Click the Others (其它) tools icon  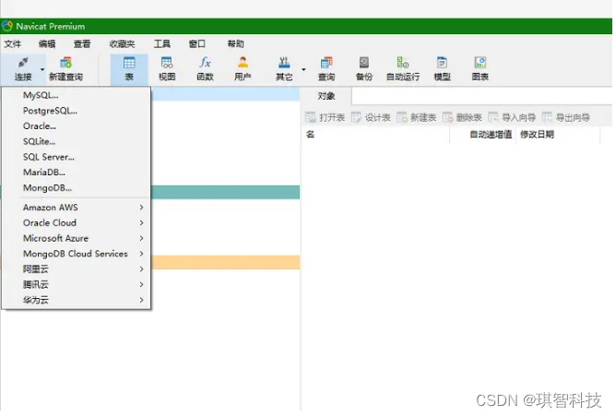click(284, 63)
